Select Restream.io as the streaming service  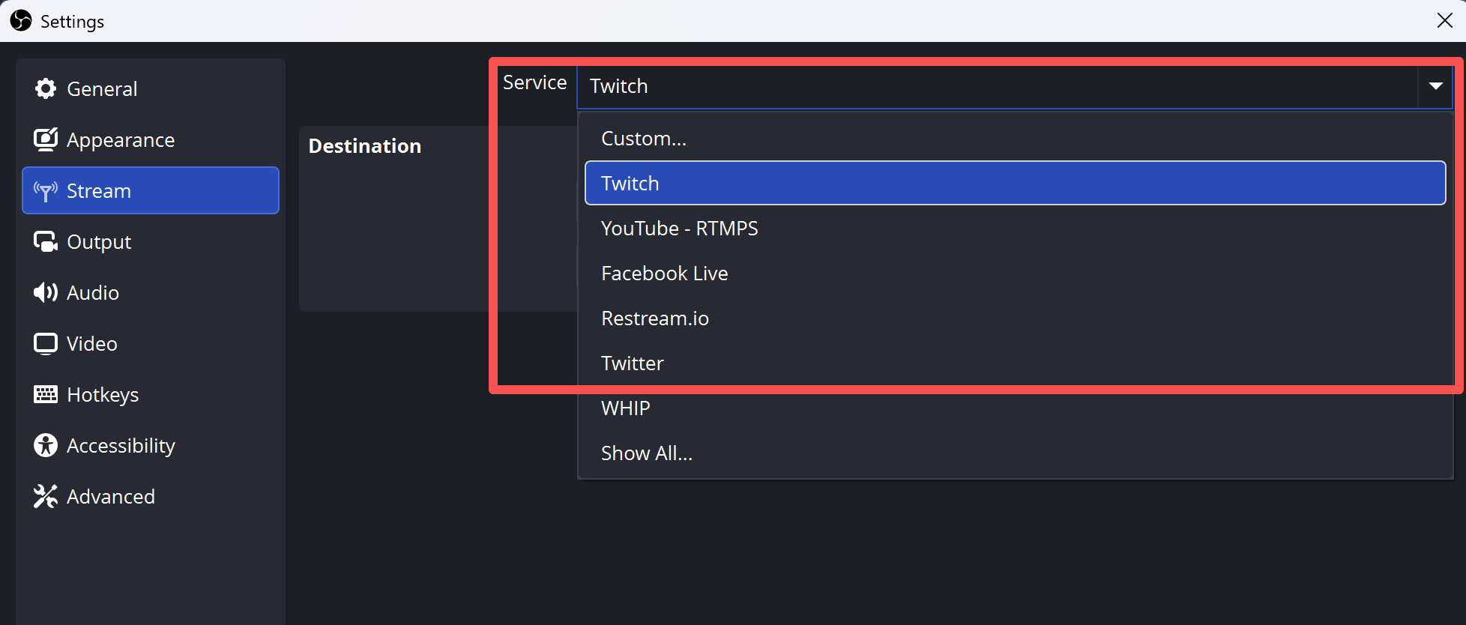coord(1015,318)
